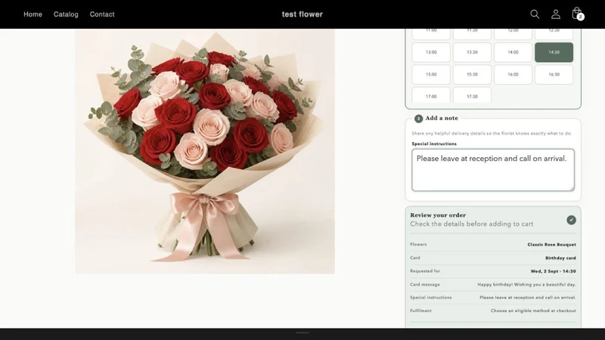Open the shopping cart bag icon
This screenshot has height=340, width=605.
(x=577, y=14)
